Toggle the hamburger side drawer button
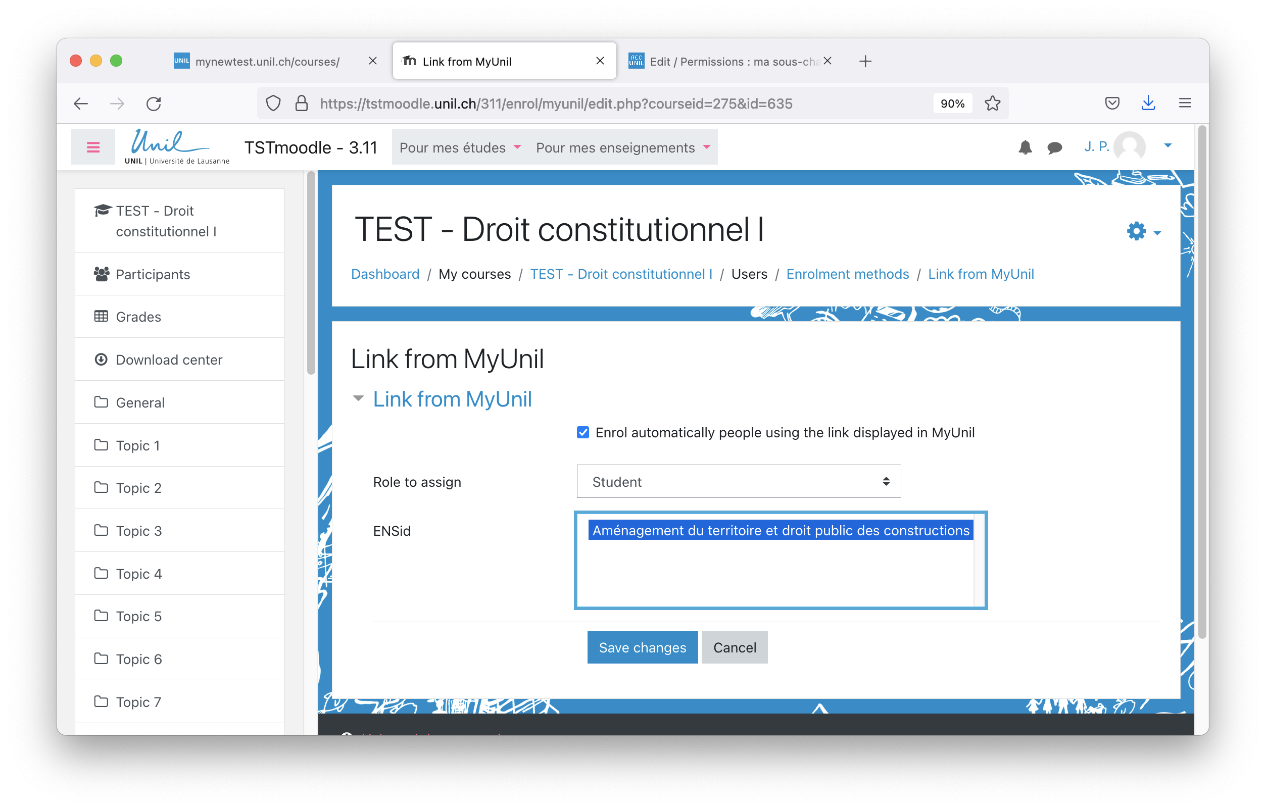This screenshot has height=810, width=1266. click(93, 147)
